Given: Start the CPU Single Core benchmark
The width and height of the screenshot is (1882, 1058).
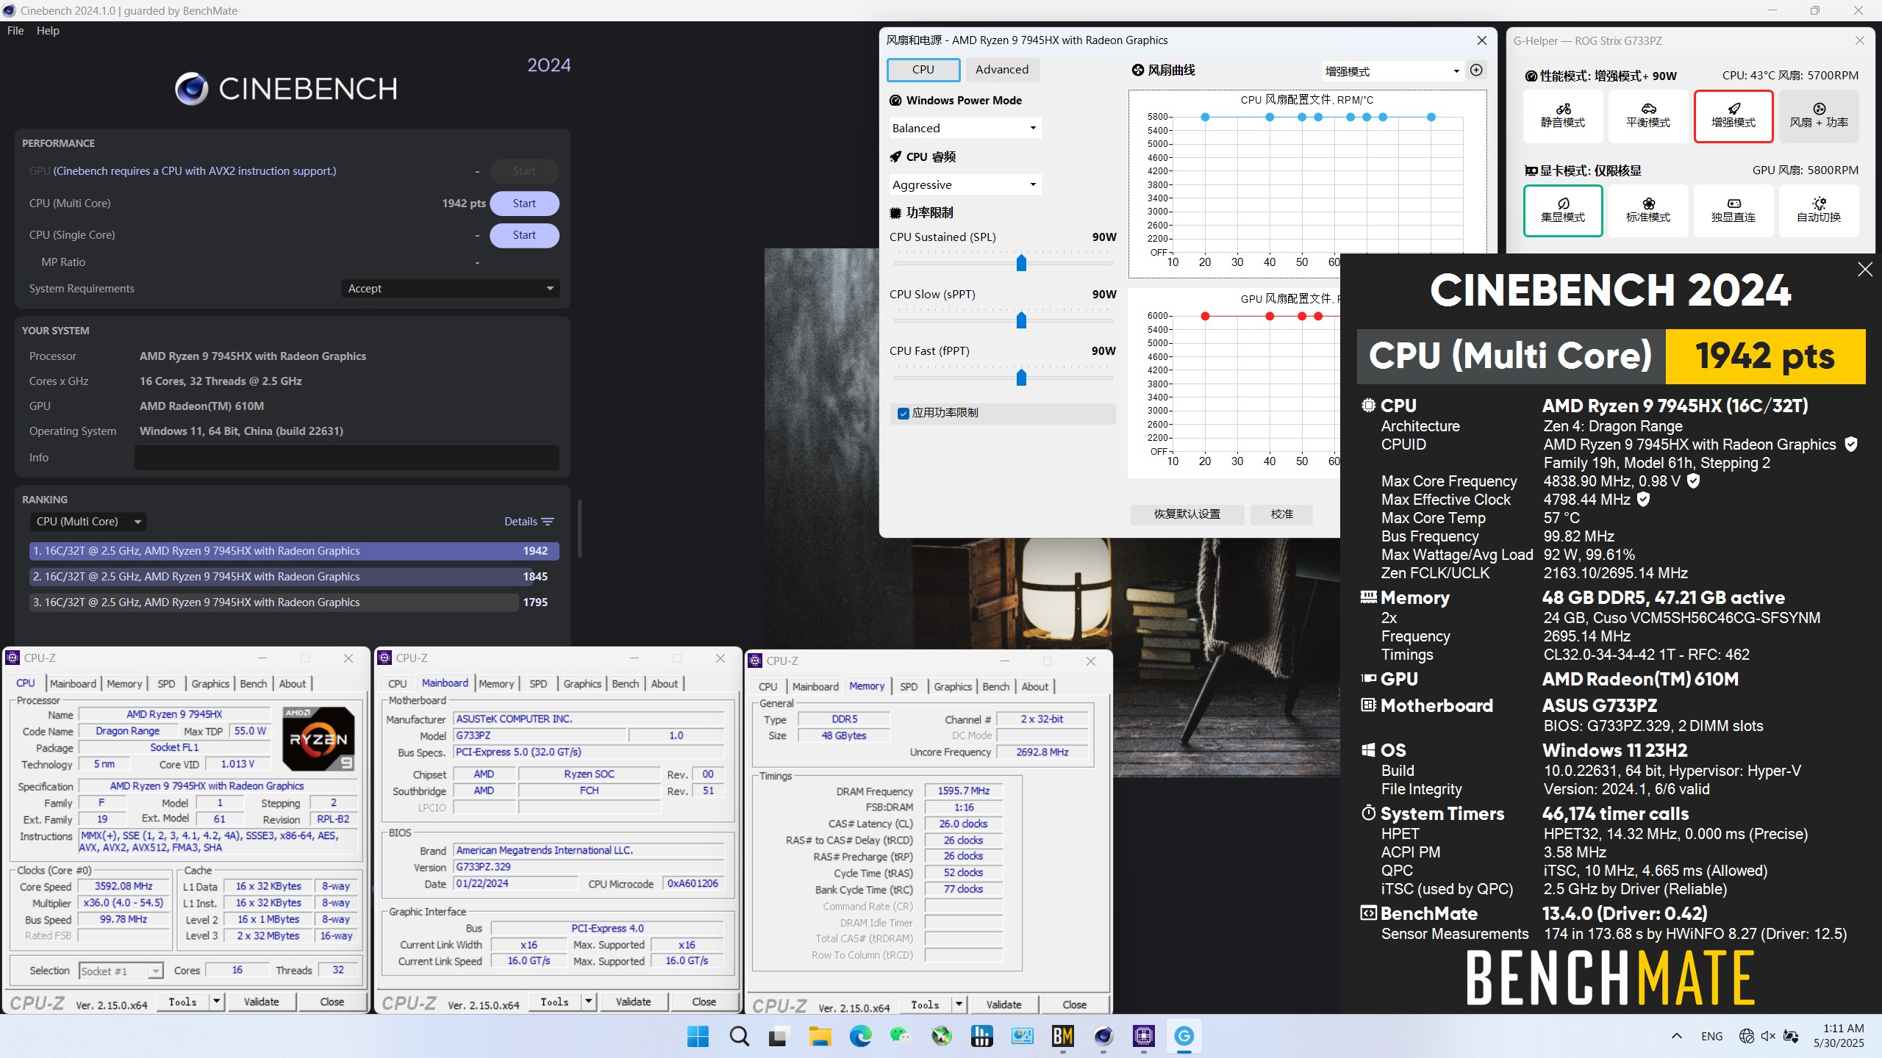Looking at the screenshot, I should coord(524,235).
